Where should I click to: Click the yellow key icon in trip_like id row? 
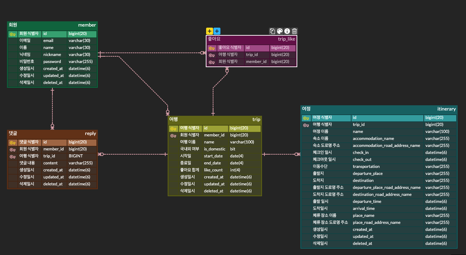click(x=212, y=48)
